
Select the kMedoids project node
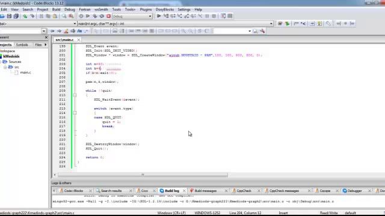11,56
